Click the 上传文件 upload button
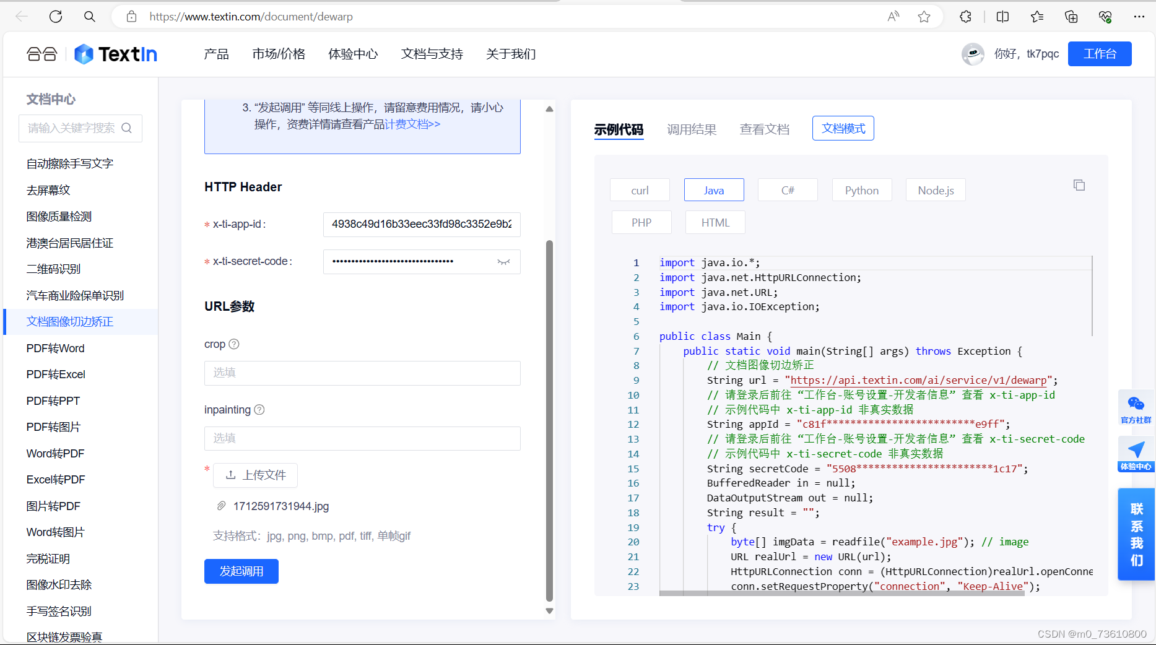Image resolution: width=1156 pixels, height=645 pixels. [x=255, y=475]
